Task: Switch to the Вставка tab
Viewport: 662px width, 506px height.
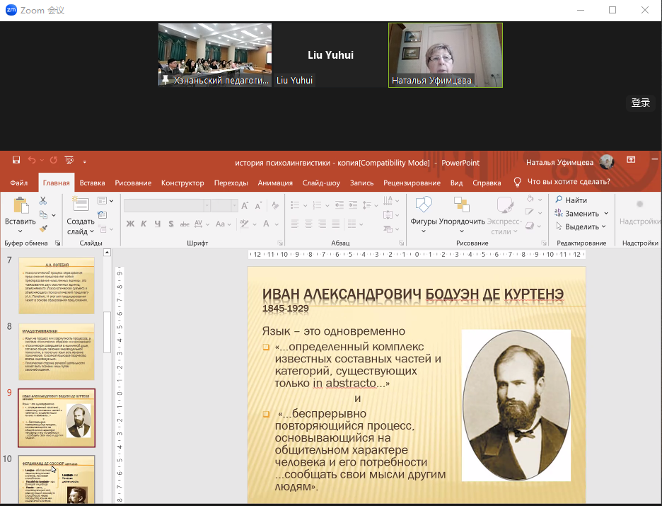Action: point(92,183)
